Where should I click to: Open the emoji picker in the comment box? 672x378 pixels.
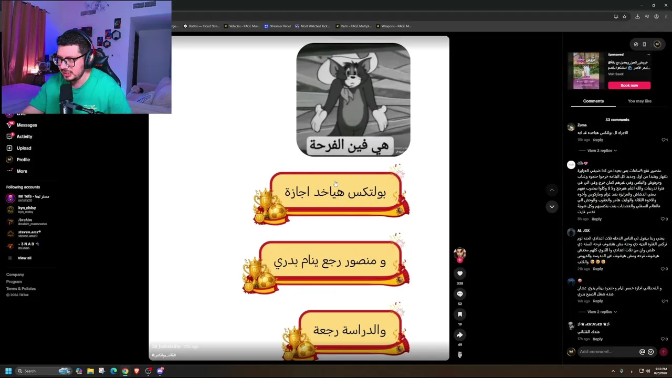pyautogui.click(x=651, y=352)
